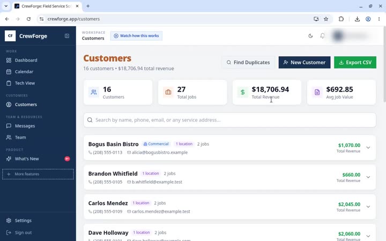Click 1 location badge for Brandon Whitfield
The image size is (386, 241).
tap(151, 174)
